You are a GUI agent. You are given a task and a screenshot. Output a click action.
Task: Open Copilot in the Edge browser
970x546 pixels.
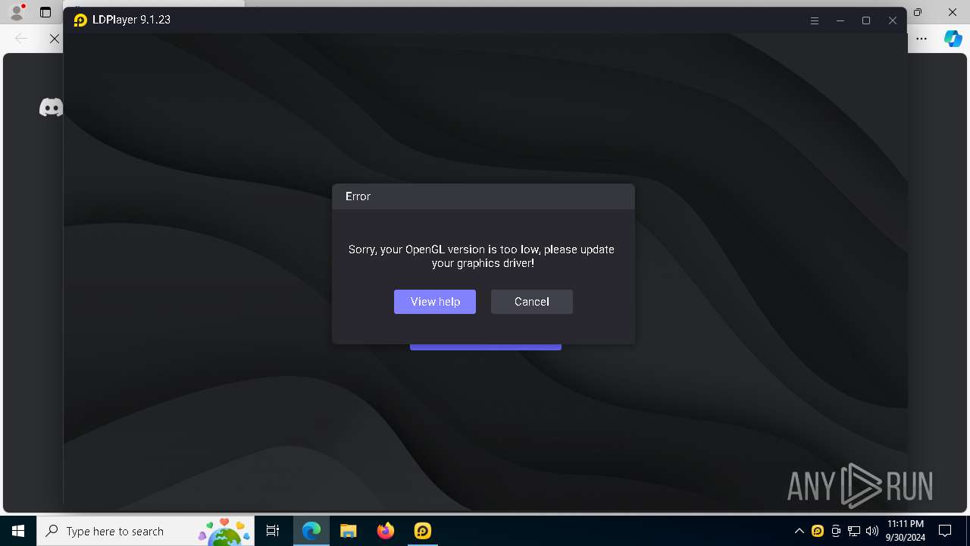(953, 39)
